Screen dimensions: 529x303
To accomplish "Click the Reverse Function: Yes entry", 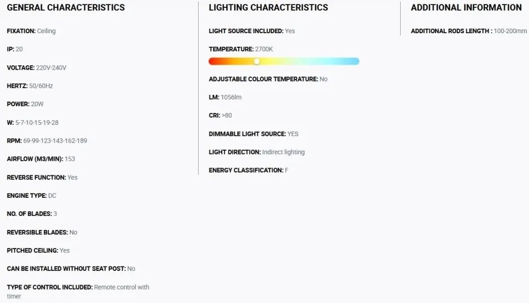I will tap(42, 178).
